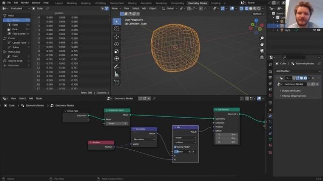323x181 pixels.
Task: Open the Add Modifier dropdown
Action: coord(298,71)
